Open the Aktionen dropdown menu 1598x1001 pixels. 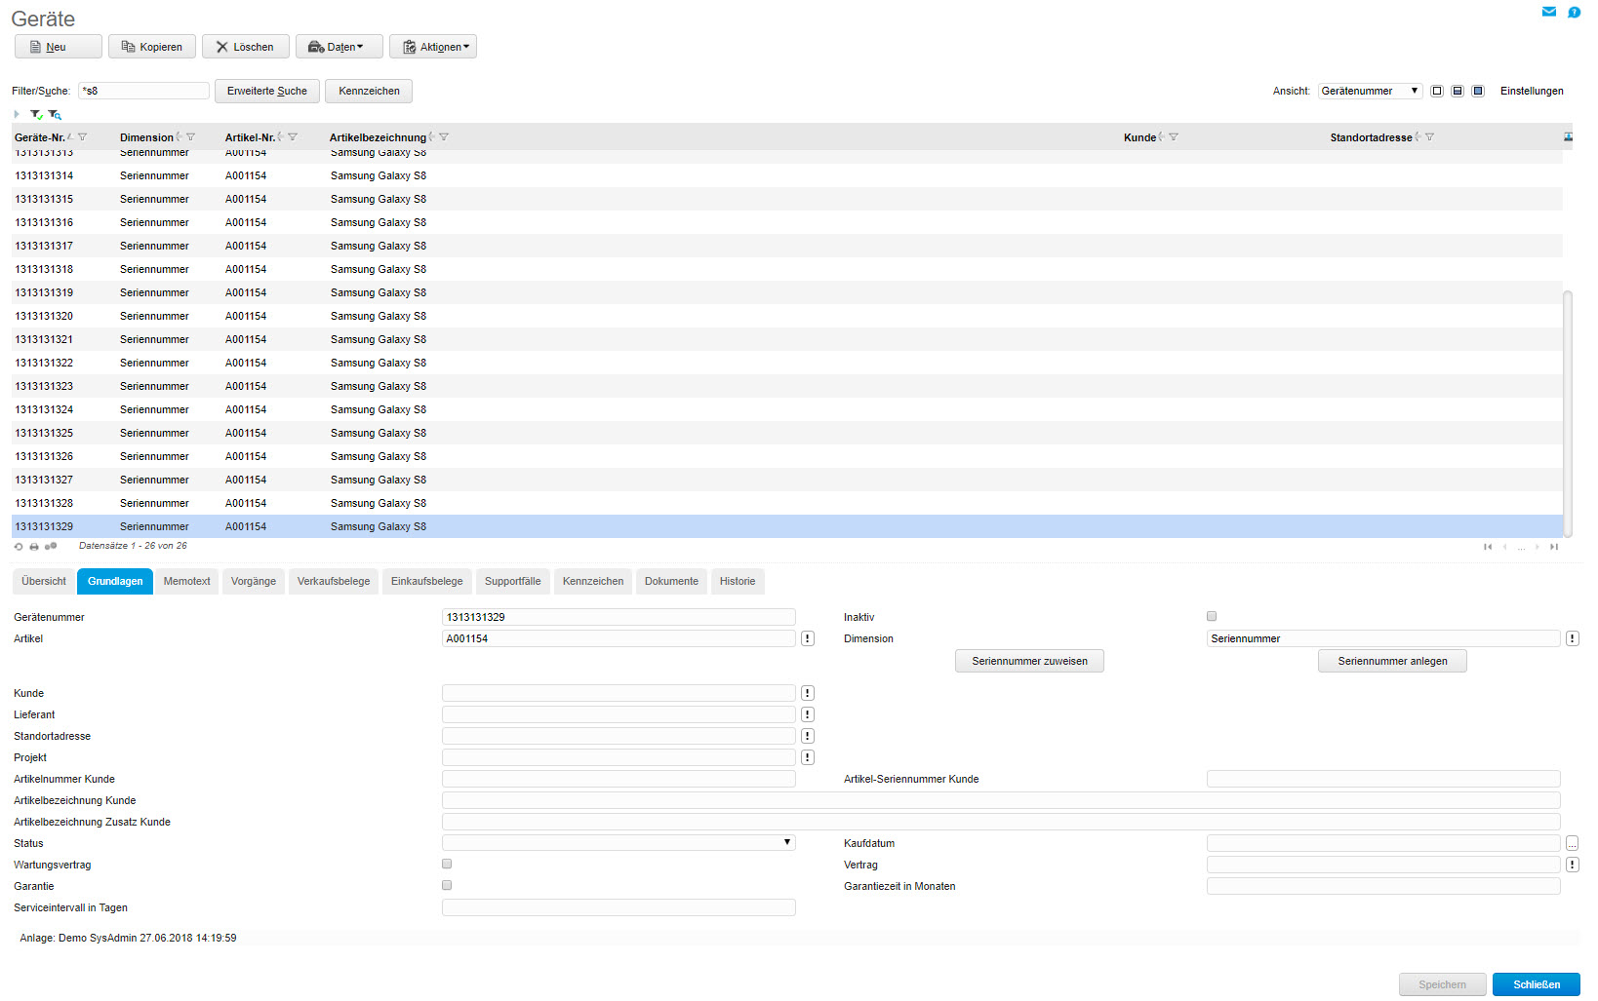433,47
